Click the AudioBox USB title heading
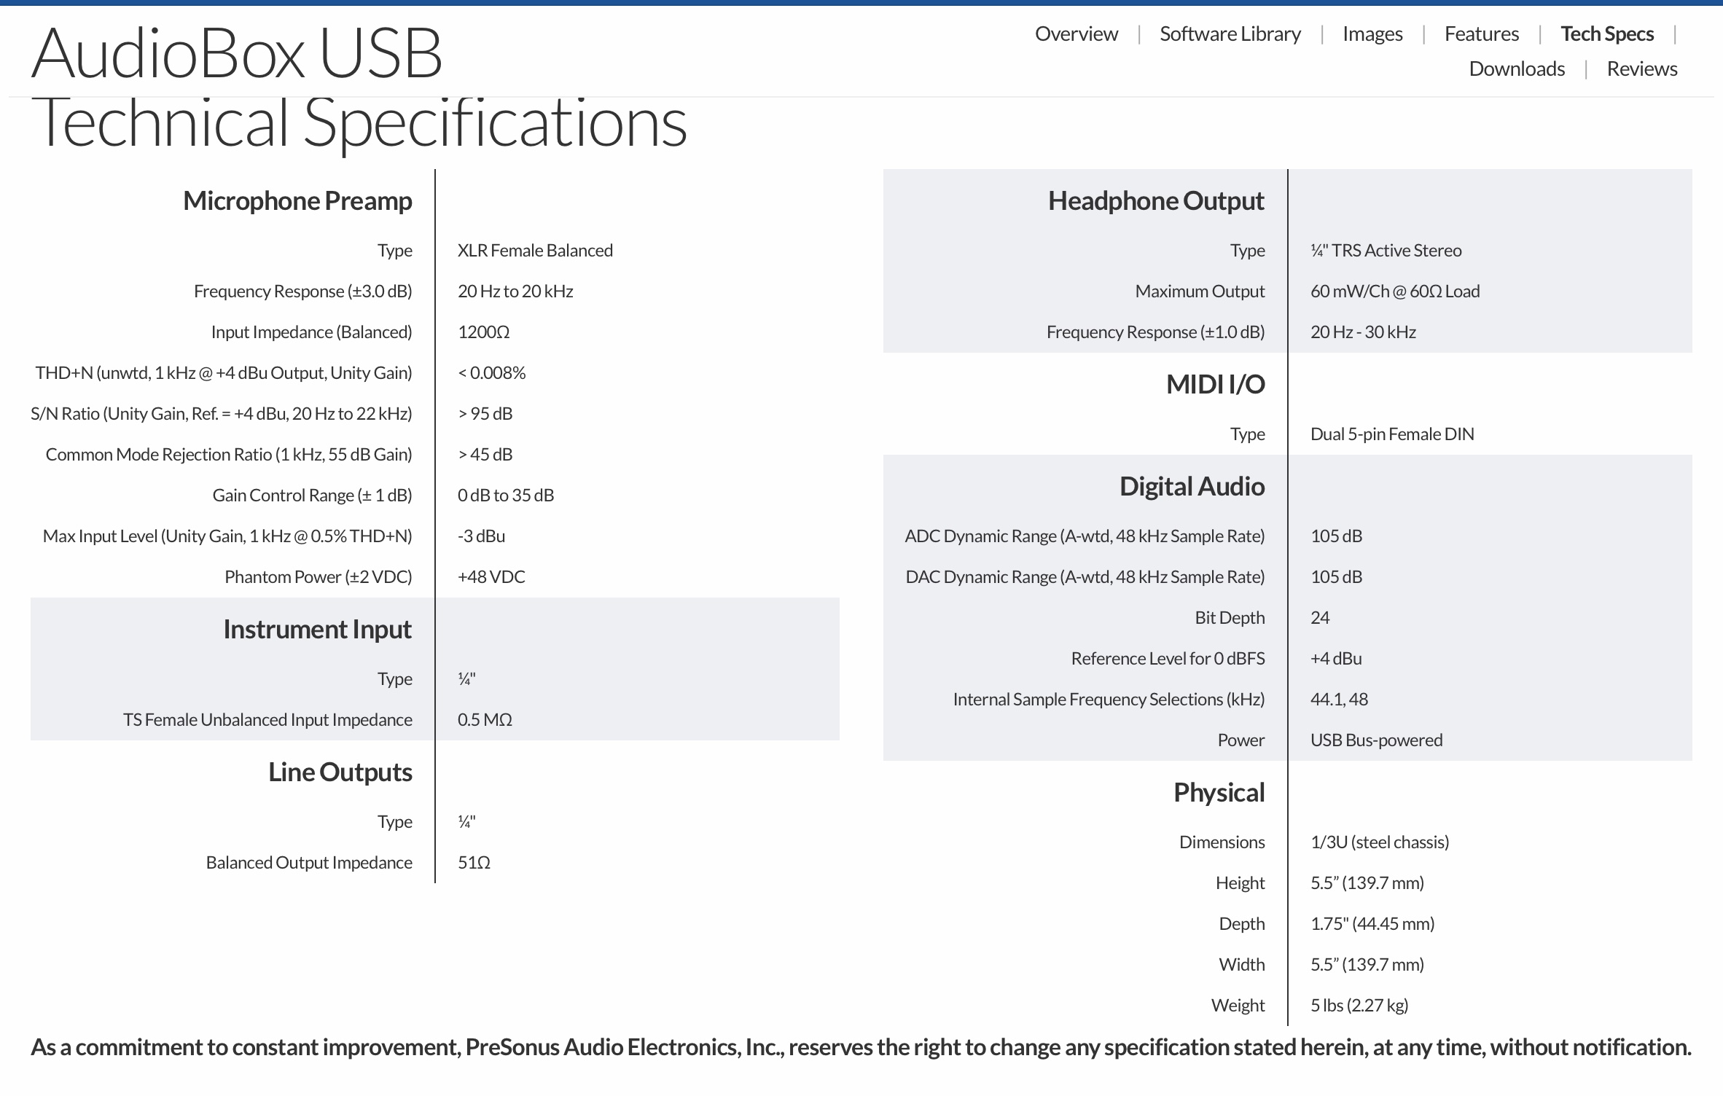The height and width of the screenshot is (1096, 1723). point(237,55)
